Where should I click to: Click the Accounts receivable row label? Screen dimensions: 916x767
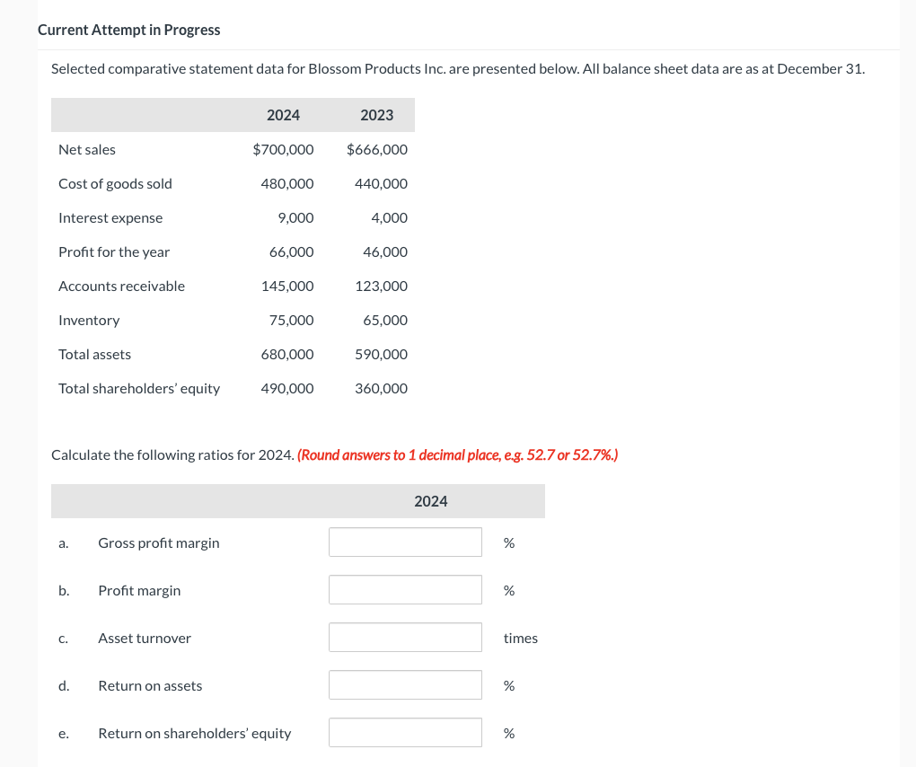pos(121,286)
